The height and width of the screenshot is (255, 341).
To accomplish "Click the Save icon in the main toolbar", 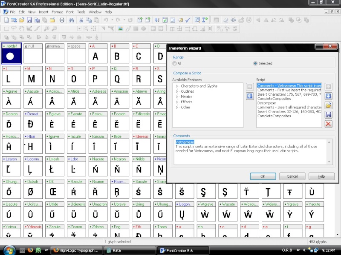I will pos(29,20).
